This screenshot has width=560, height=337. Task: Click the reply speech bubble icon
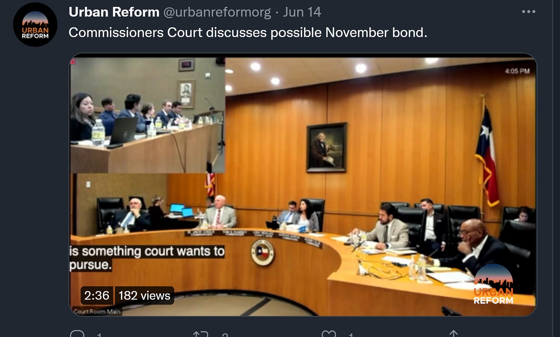(x=77, y=334)
